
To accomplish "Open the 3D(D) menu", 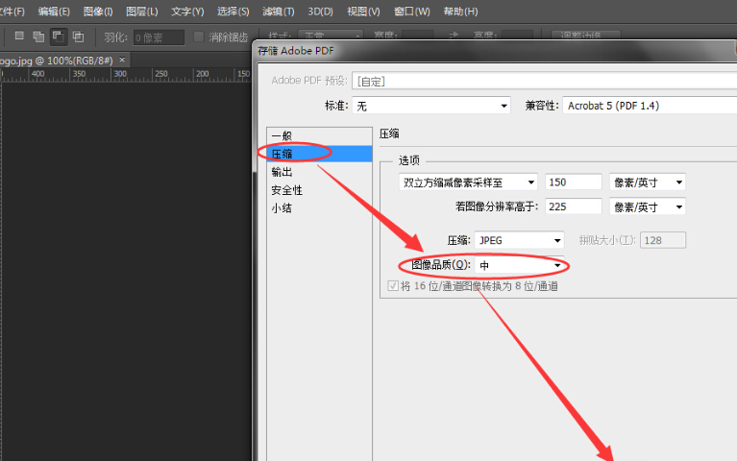I will click(x=321, y=12).
